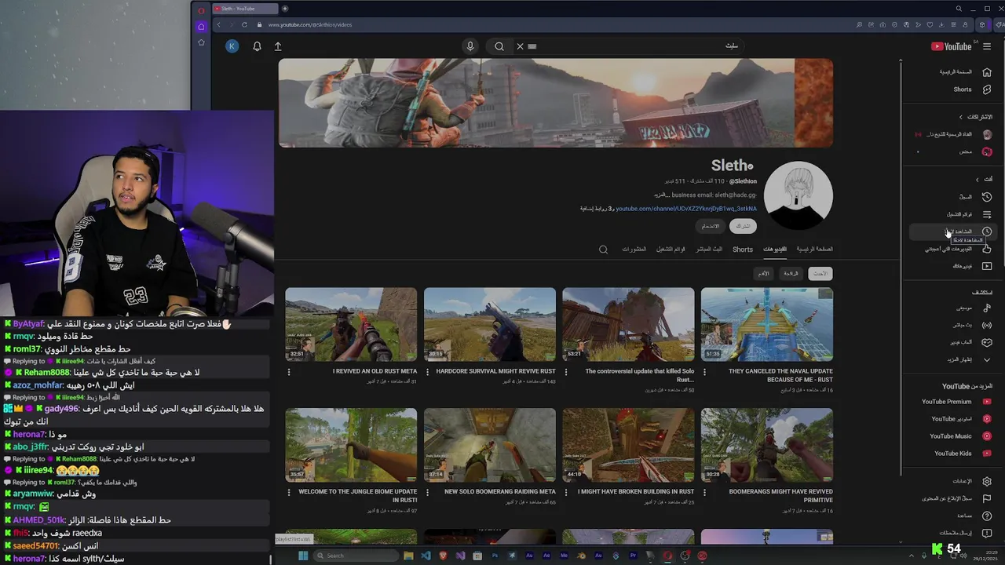
Task: Open the Home item in YouTube sidebar
Action: click(966, 72)
